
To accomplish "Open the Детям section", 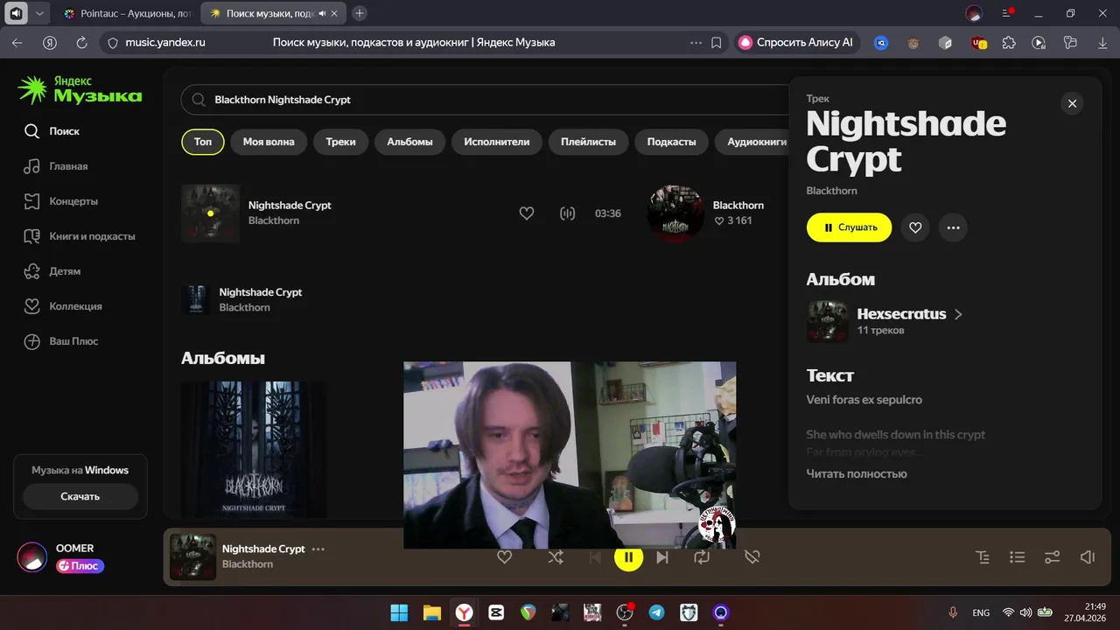I will pos(52,271).
